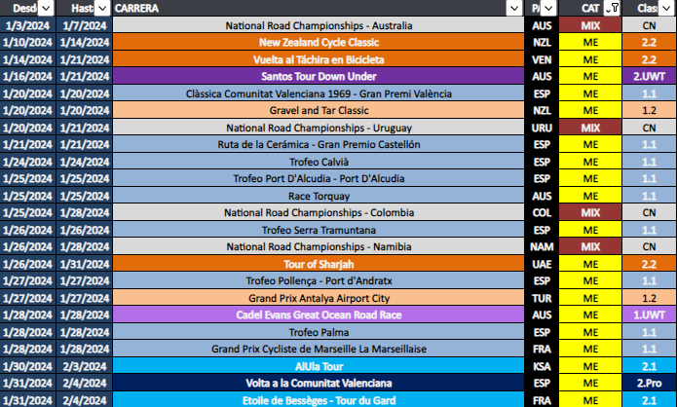Select the Gravel and Tar Classic cell
Viewport: 677px width, 407px height.
tap(319, 110)
